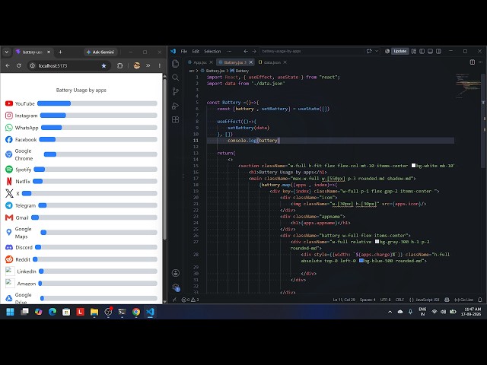Open Customize Layout in VS Code title bar
Screen dimensions: 487x365
(x=414, y=51)
